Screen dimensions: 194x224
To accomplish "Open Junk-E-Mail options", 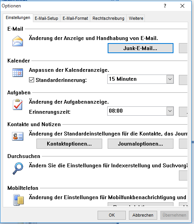I will coord(141,48).
